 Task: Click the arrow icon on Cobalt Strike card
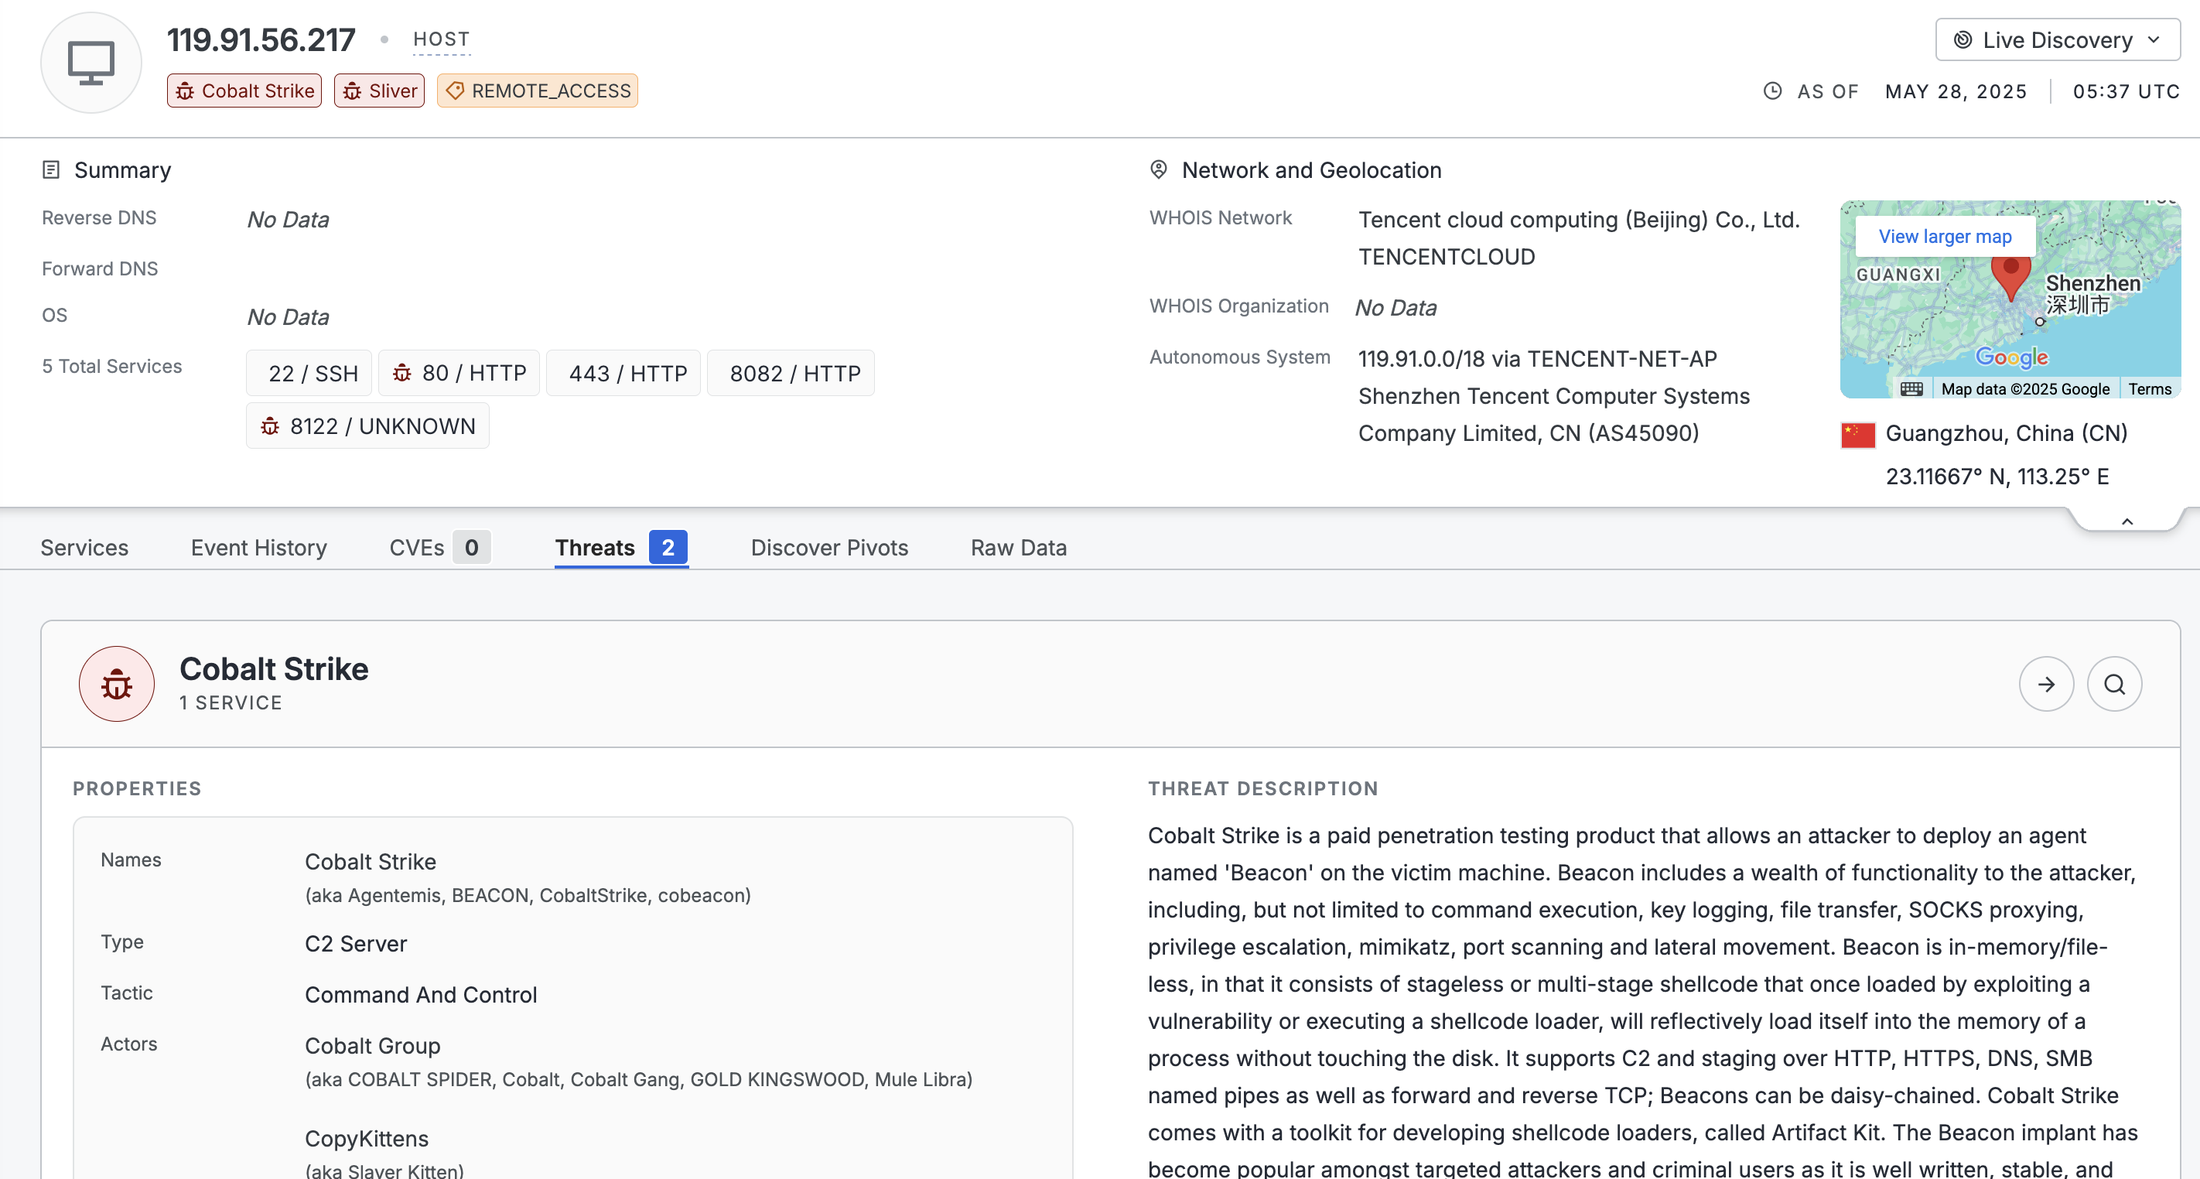click(2045, 683)
